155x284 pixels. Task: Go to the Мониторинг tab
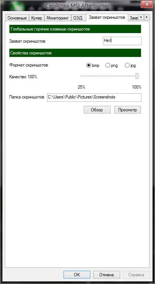(x=58, y=18)
